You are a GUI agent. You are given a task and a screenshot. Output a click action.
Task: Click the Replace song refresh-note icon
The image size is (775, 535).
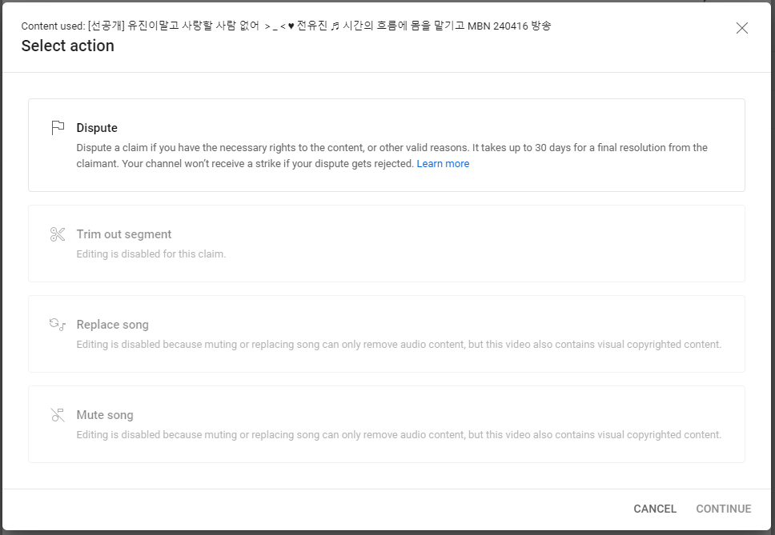[x=58, y=325]
